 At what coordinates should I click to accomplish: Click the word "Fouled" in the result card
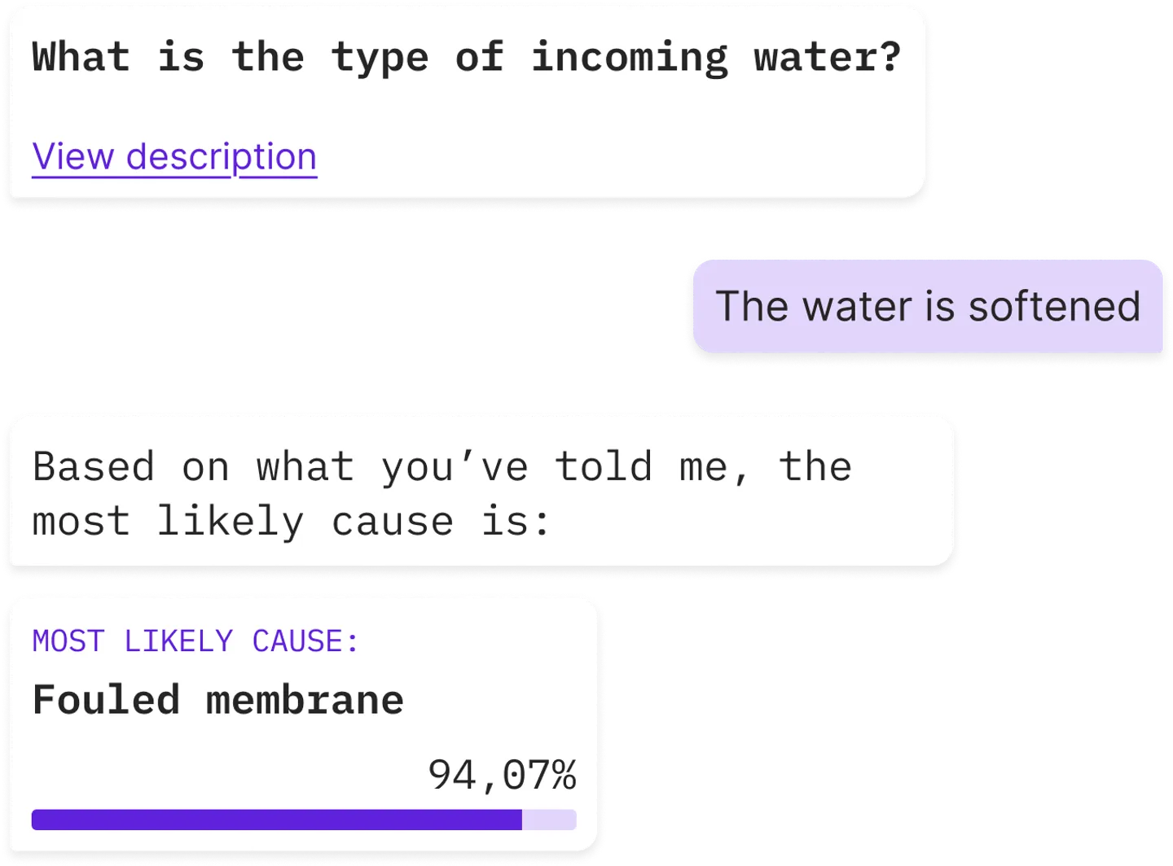[106, 701]
